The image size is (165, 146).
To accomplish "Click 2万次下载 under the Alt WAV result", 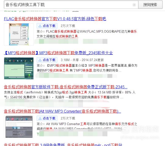I will [x=68, y=118].
